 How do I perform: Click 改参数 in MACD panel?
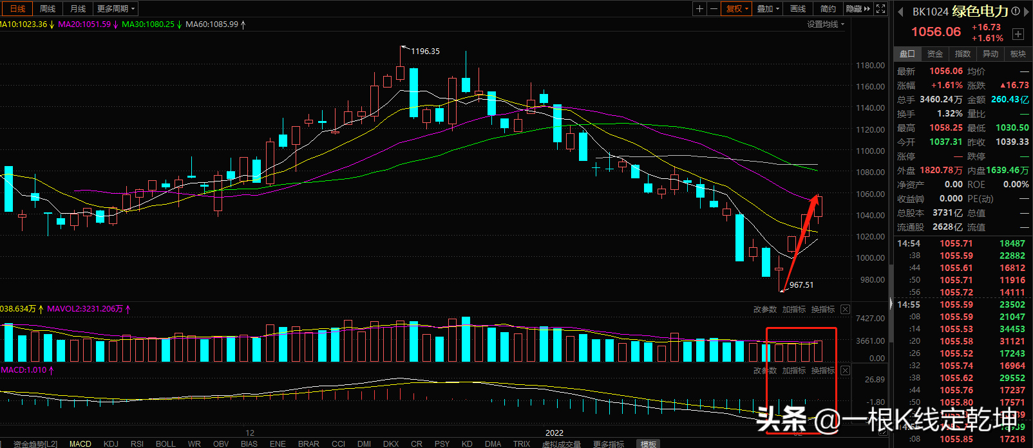click(x=765, y=371)
